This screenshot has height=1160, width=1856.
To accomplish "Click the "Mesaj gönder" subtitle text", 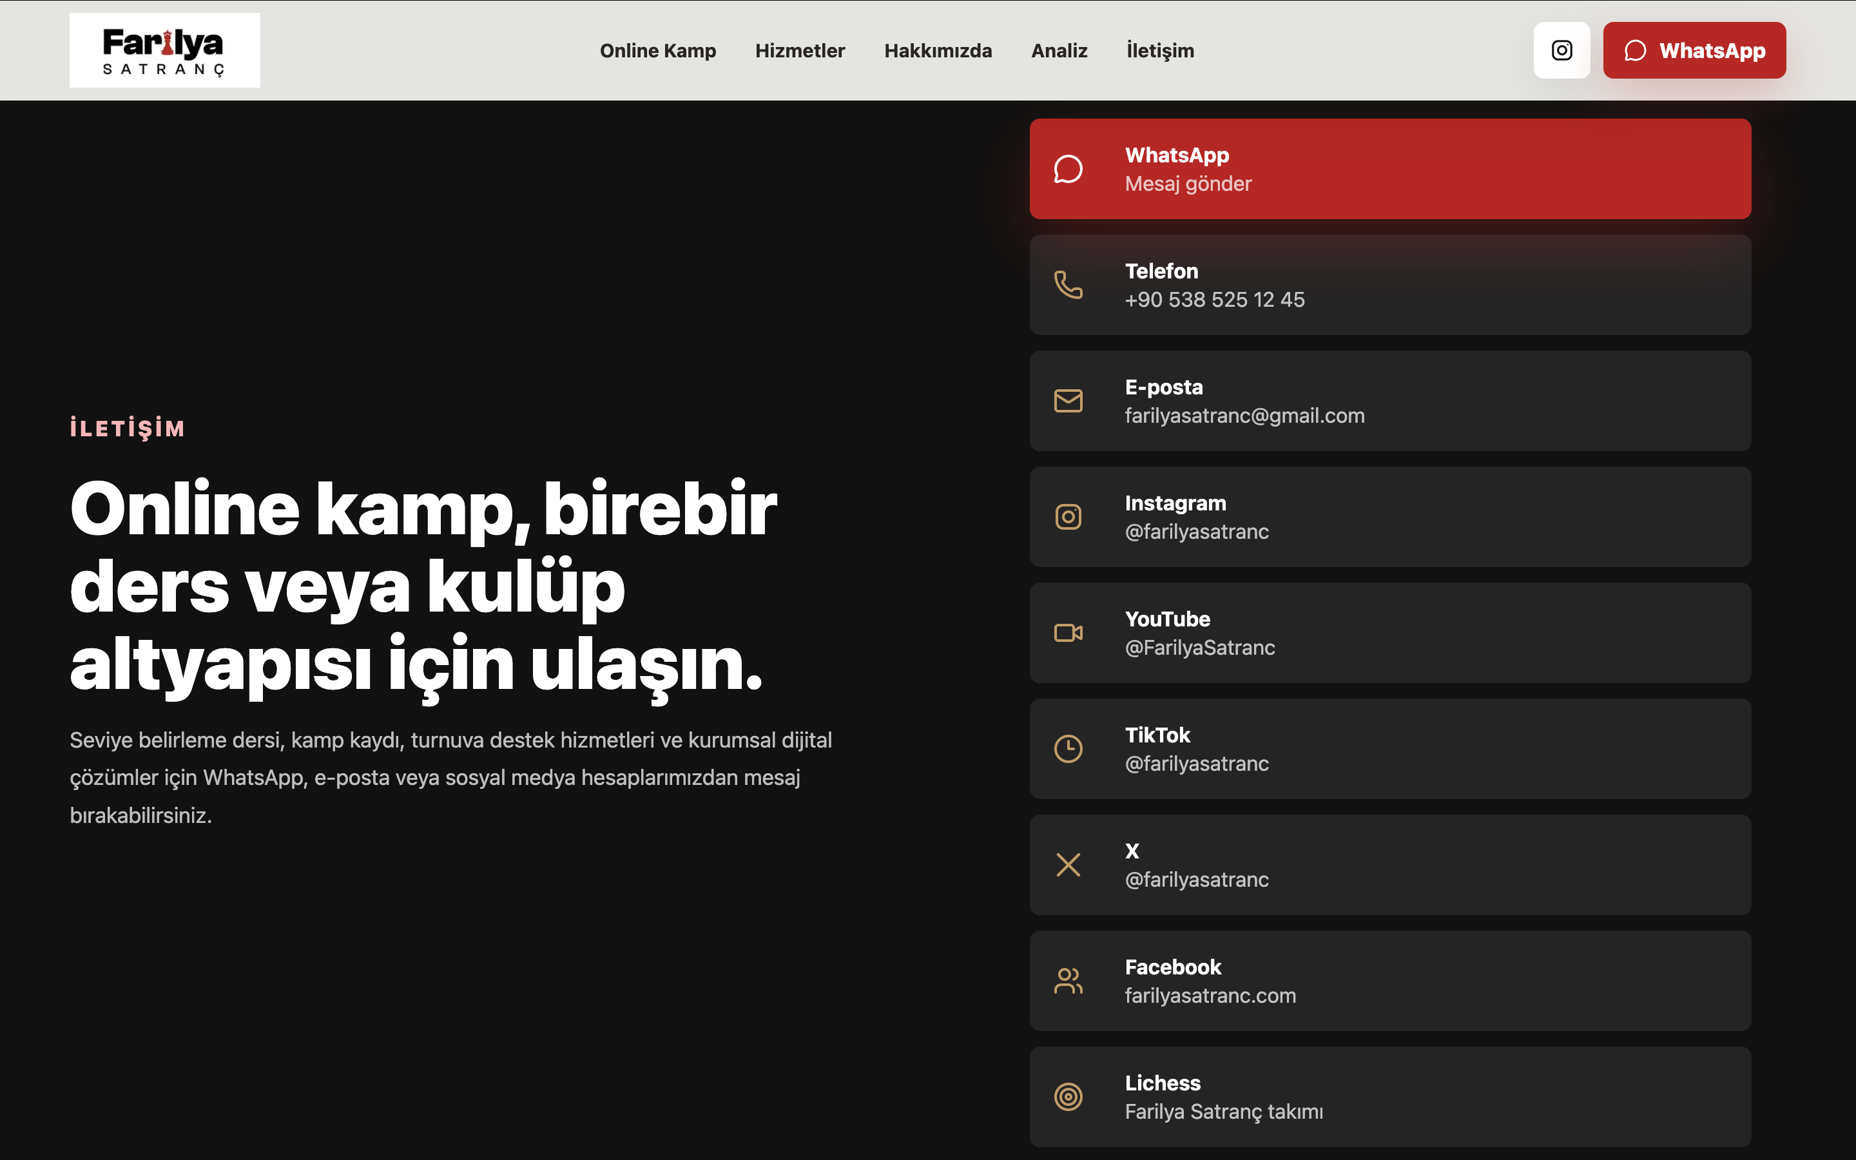I will pos(1188,184).
